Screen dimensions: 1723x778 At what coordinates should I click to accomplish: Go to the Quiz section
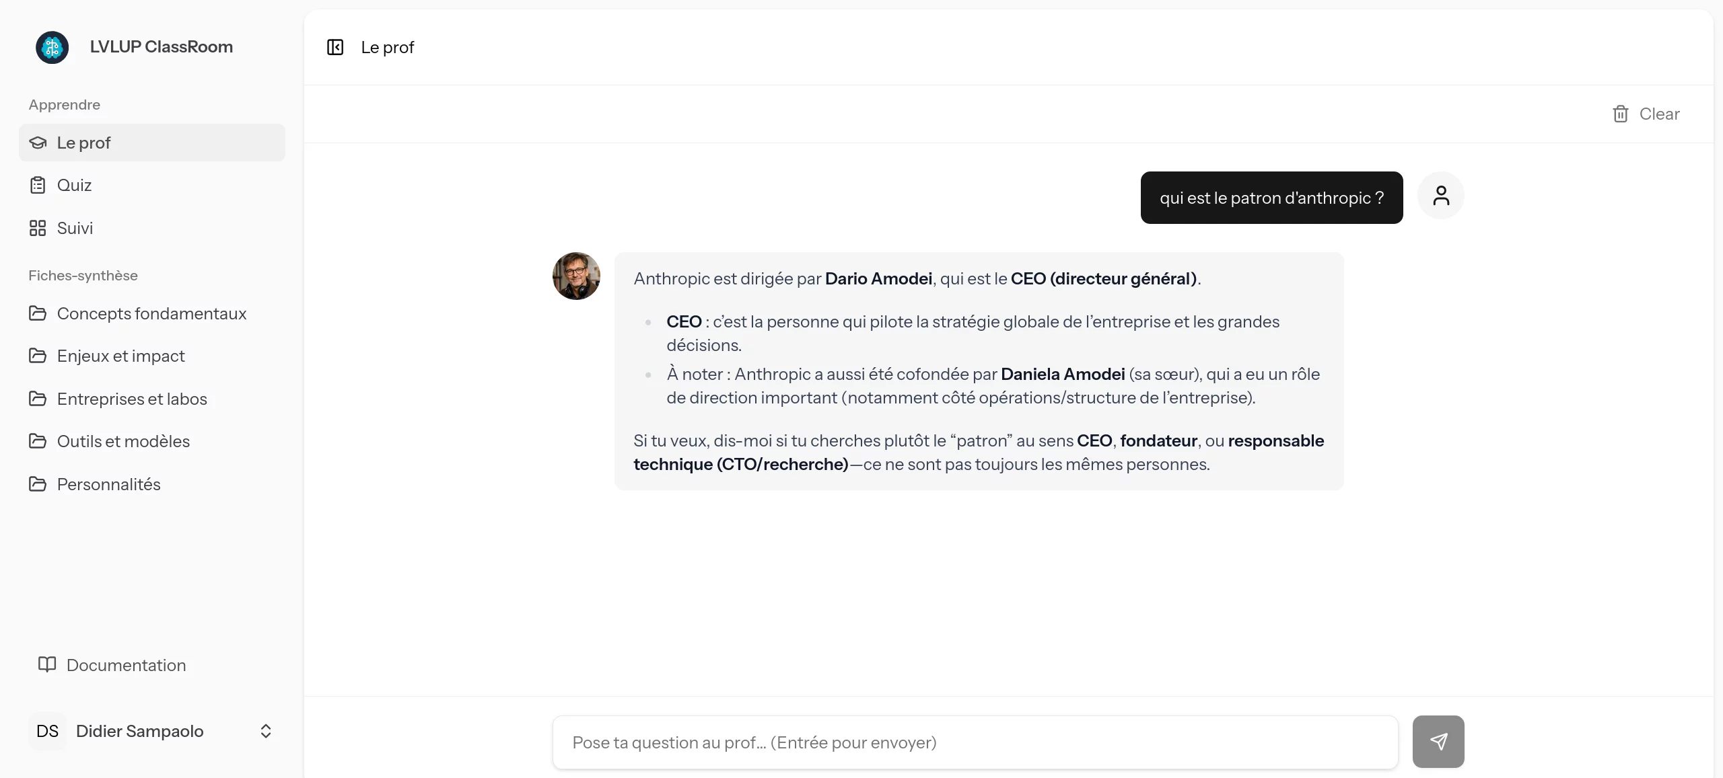(x=74, y=185)
